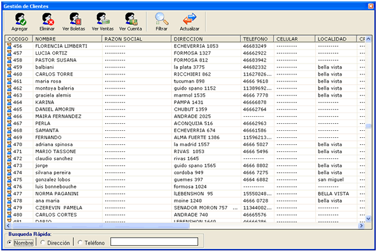Select name claudio sanchez
This screenshot has height=251, width=377.
tap(54, 158)
